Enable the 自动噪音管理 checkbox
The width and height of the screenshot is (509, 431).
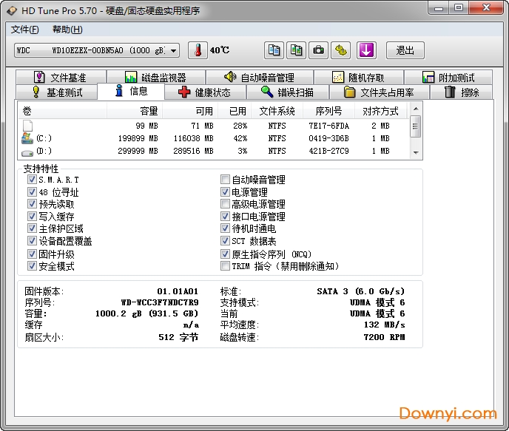(226, 180)
